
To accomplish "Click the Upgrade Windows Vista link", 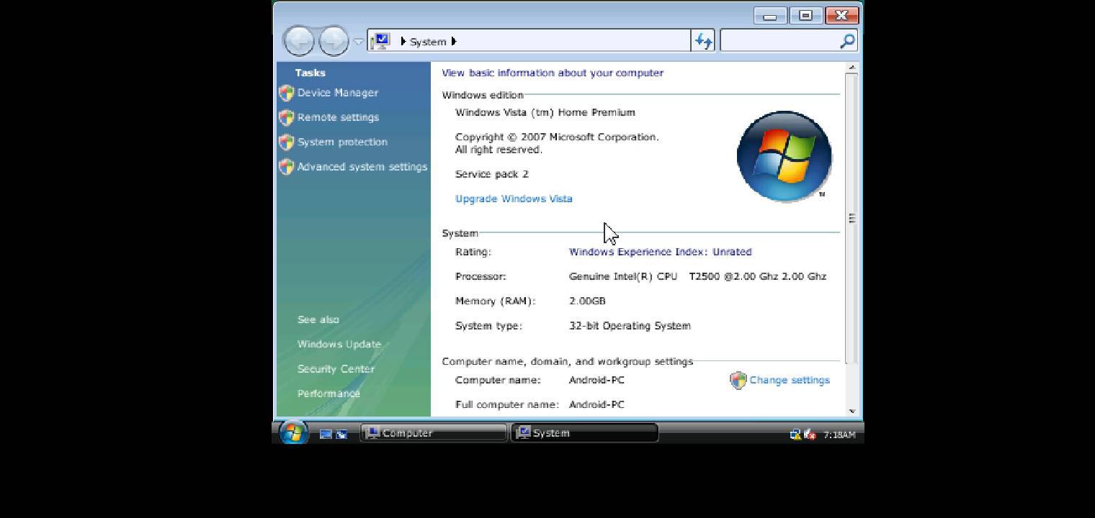I will click(514, 199).
